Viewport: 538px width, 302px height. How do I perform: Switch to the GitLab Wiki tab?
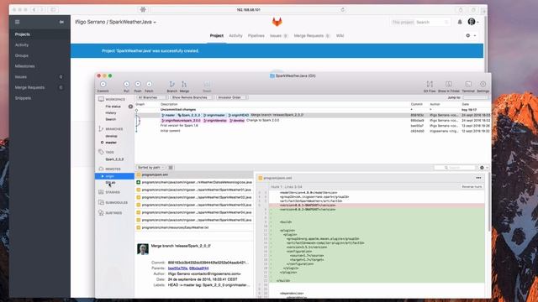tap(340, 35)
